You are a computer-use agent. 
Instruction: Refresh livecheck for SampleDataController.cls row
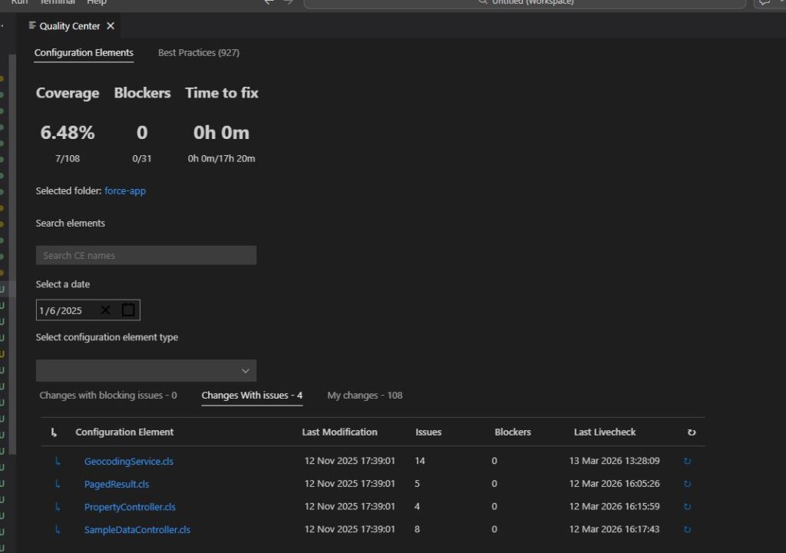687,530
